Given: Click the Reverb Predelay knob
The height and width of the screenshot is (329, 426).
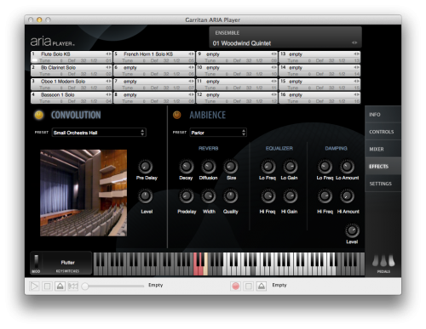Looking at the screenshot, I should (x=187, y=196).
